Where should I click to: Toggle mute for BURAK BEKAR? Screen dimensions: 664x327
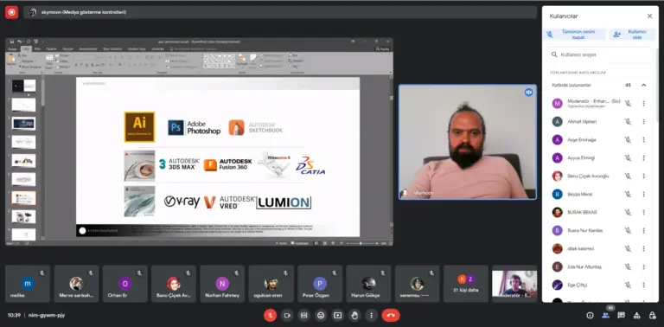[628, 212]
